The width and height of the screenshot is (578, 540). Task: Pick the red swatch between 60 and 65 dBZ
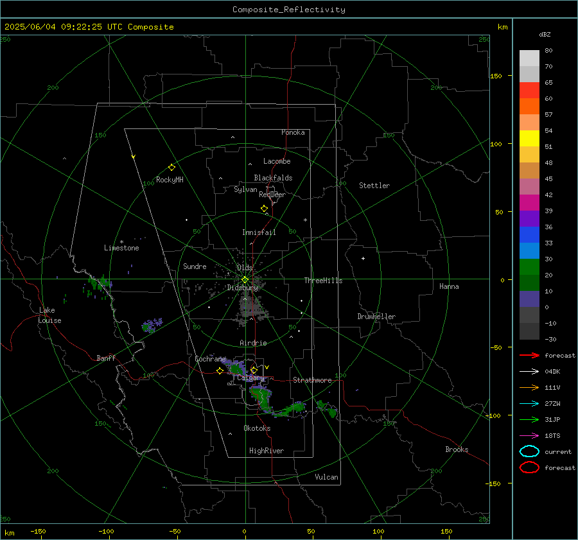[529, 91]
